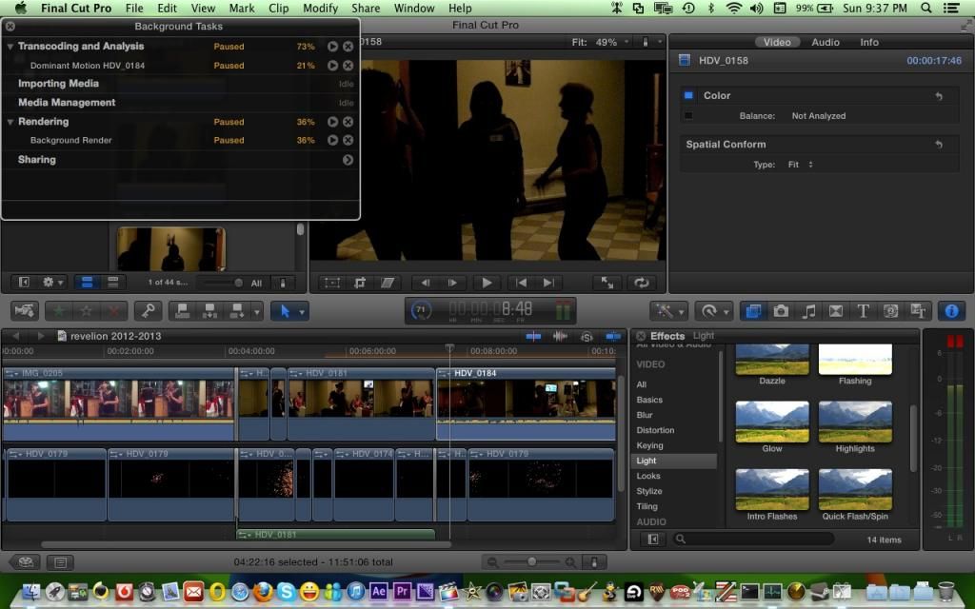Screen dimensions: 975x609
Task: Collapse the Transcoding and Analysis tasks
Action: pyautogui.click(x=10, y=47)
